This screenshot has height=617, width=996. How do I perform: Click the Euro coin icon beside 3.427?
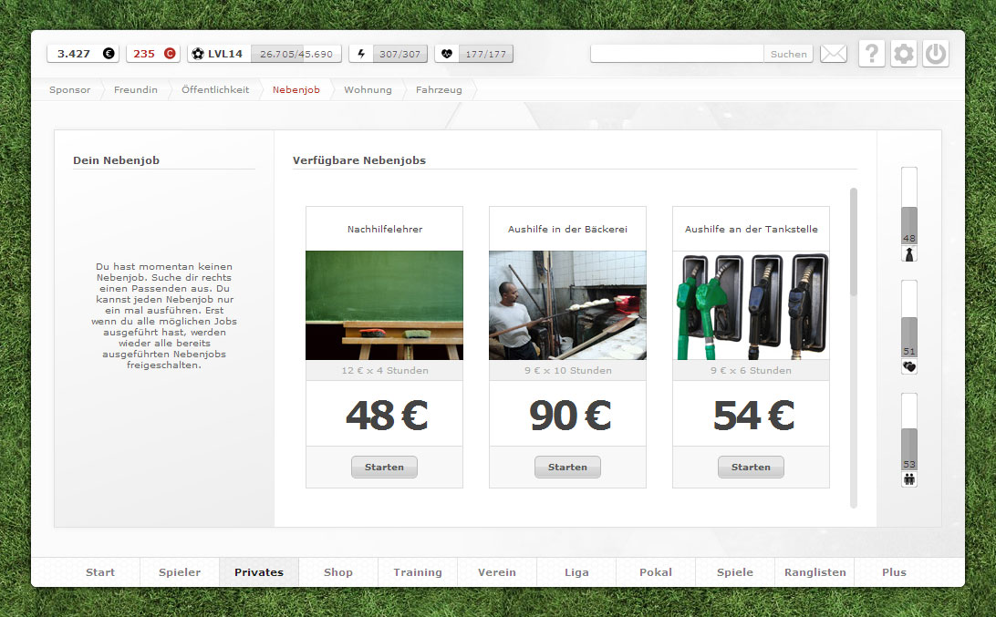point(109,54)
